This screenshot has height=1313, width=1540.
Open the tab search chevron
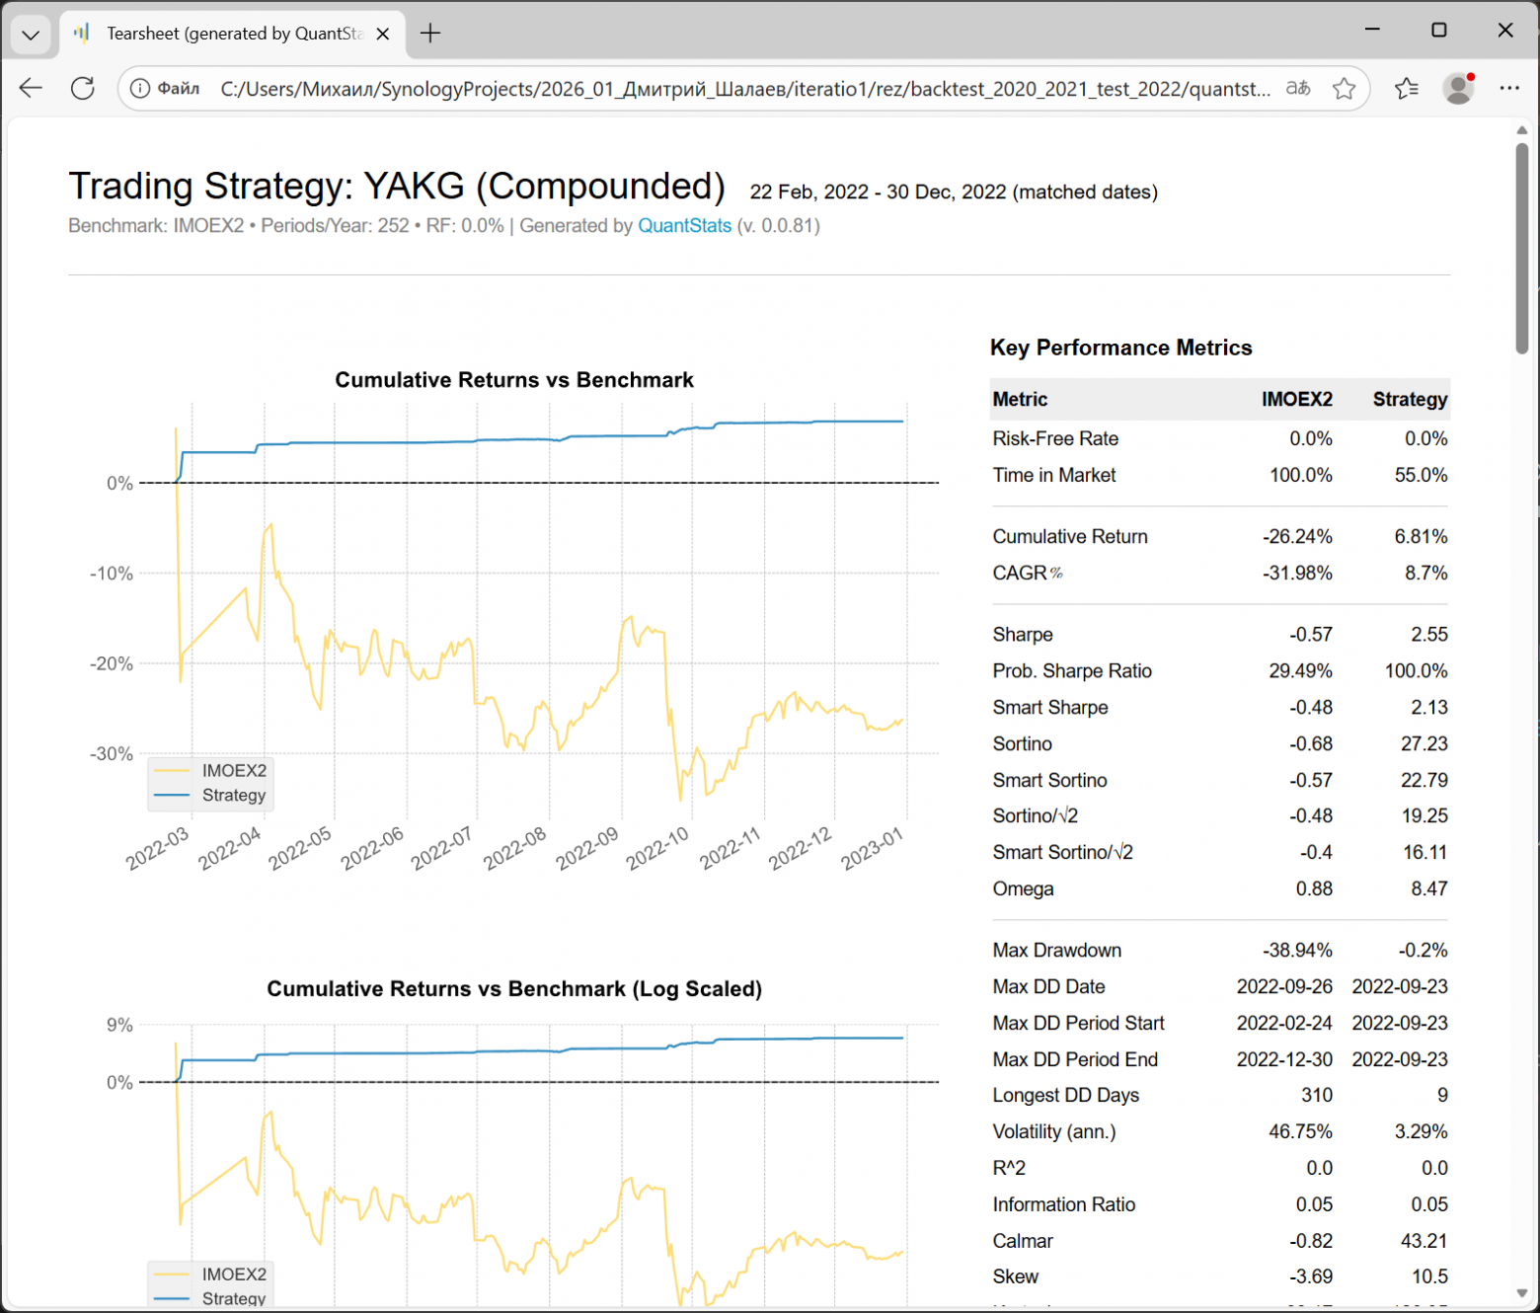click(31, 35)
